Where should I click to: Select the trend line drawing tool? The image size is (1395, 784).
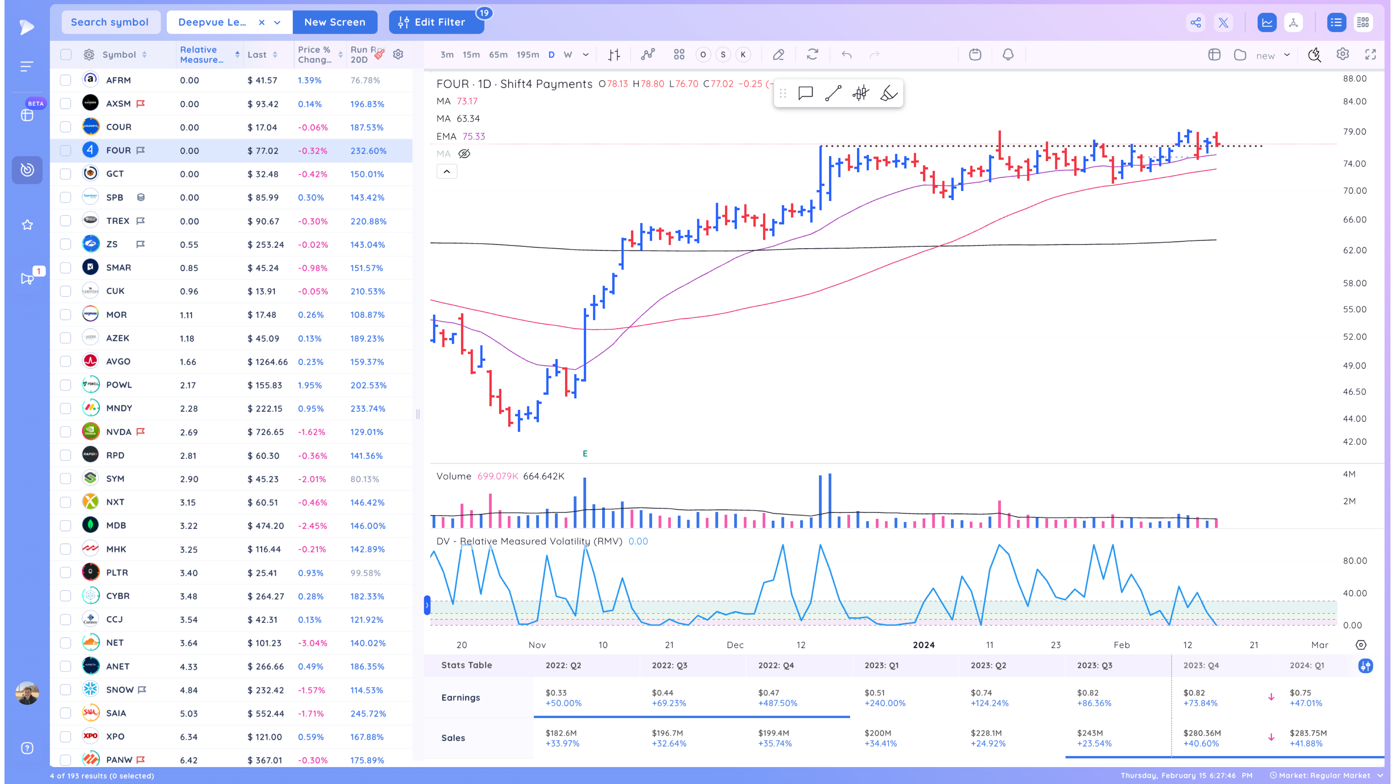coord(833,93)
